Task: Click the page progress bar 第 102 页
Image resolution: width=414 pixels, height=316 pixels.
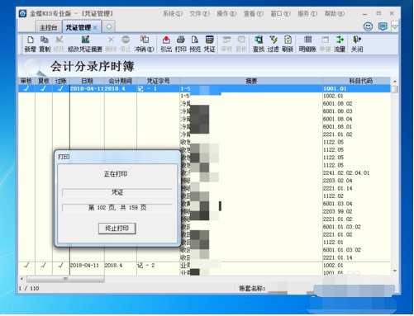Action: [x=117, y=208]
